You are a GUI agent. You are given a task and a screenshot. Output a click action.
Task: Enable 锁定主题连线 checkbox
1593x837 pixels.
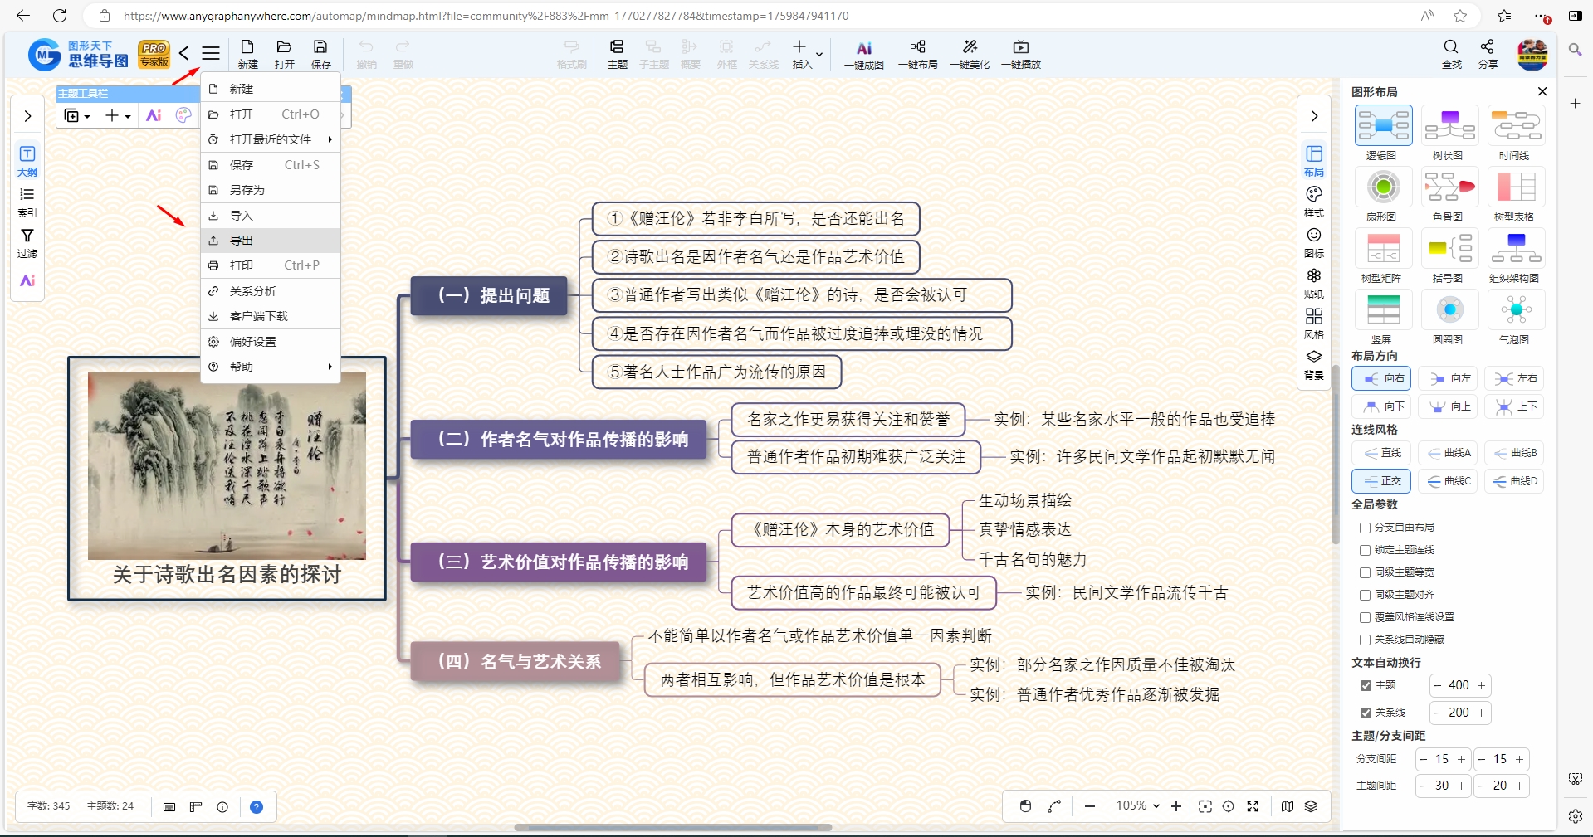pos(1365,550)
